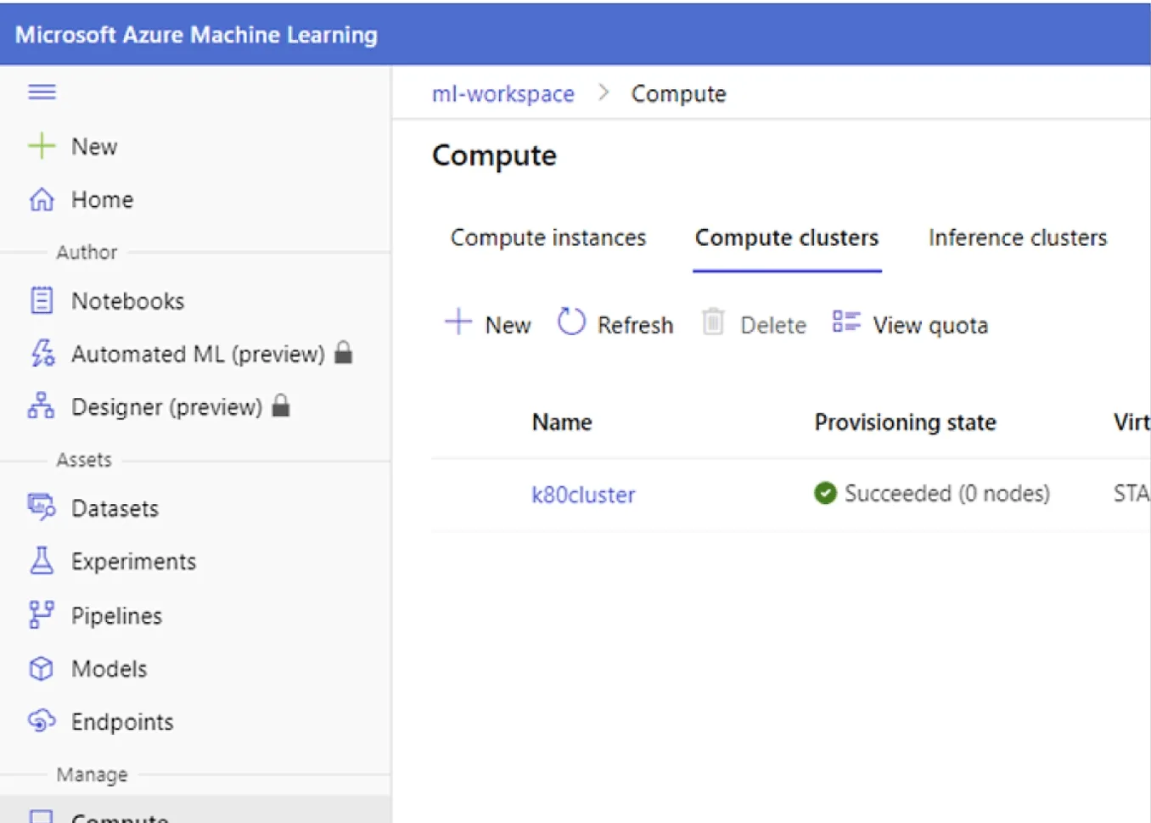
Task: Open the Models section
Action: 109,669
